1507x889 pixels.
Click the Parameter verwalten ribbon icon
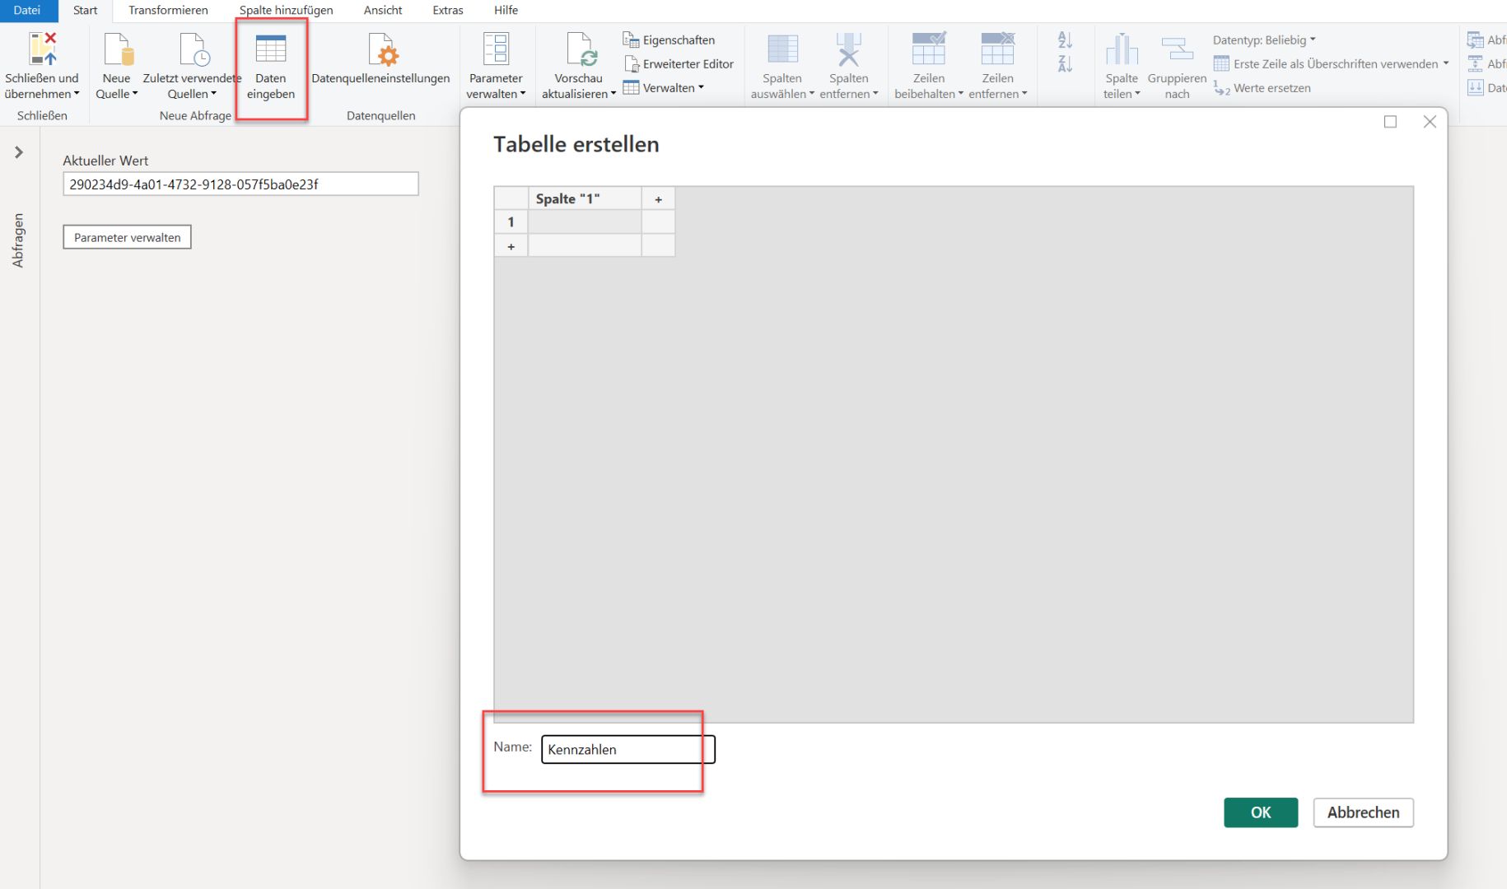point(496,49)
